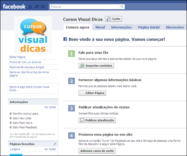Click Daily Post Views stat
Image resolution: width=187 pixels, height=156 pixels.
(21, 123)
